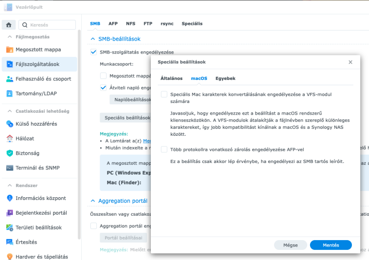Click the Mentés button
Image resolution: width=369 pixels, height=260 pixels.
331,245
